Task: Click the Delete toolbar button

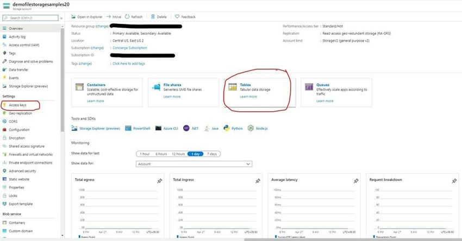Action: pyautogui.click(x=159, y=17)
